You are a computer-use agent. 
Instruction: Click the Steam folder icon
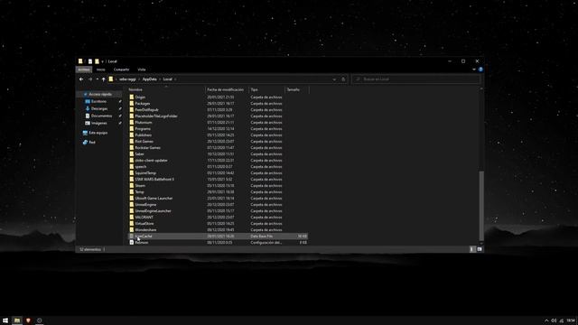click(x=132, y=185)
